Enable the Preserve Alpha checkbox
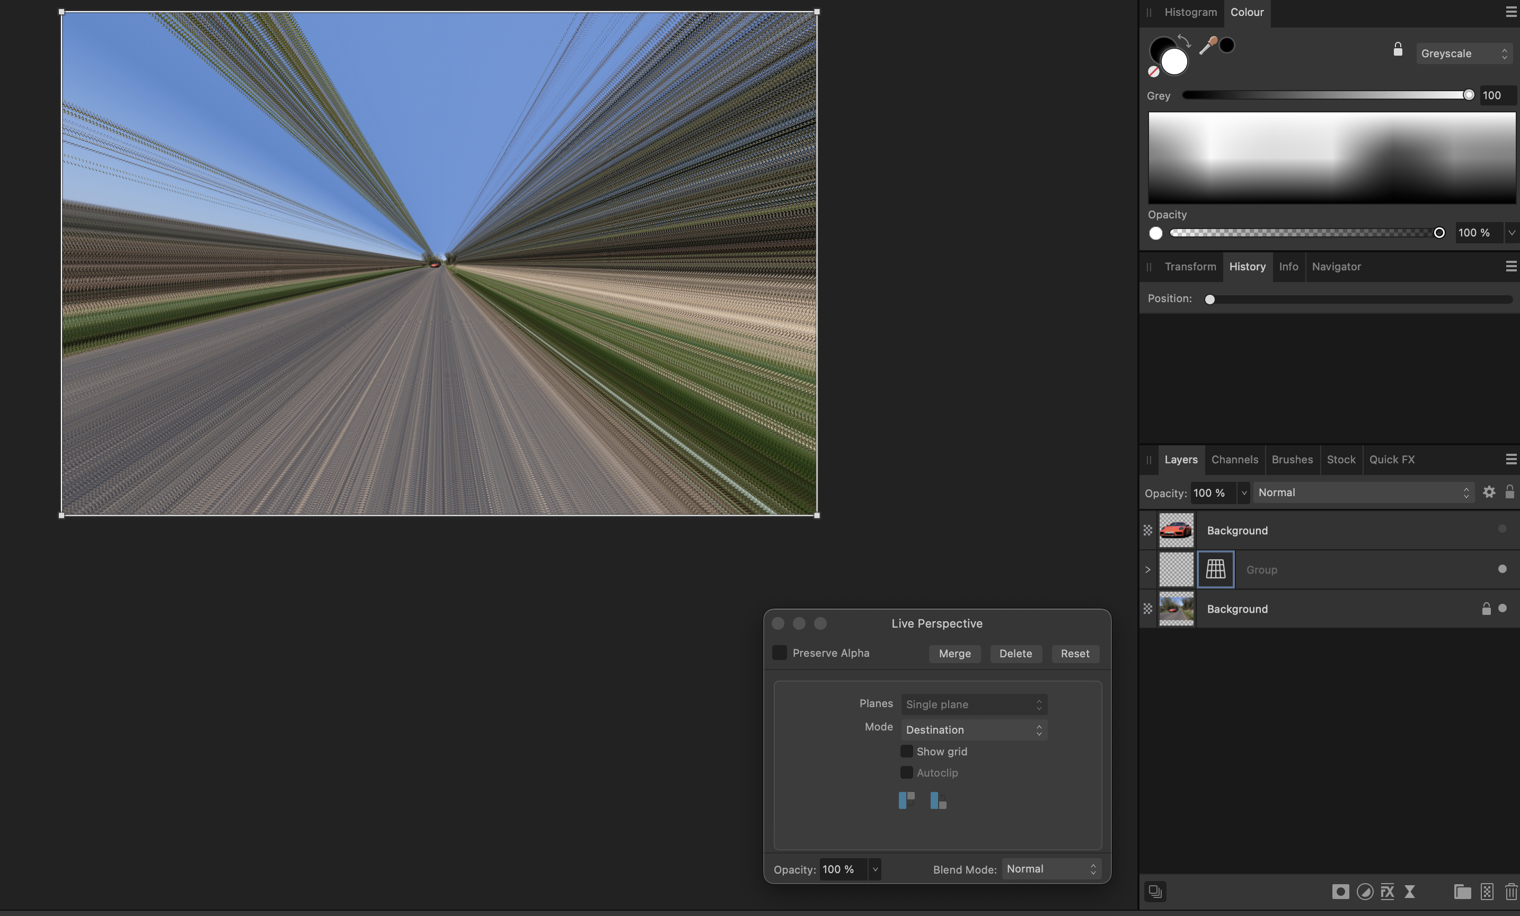 click(x=779, y=653)
